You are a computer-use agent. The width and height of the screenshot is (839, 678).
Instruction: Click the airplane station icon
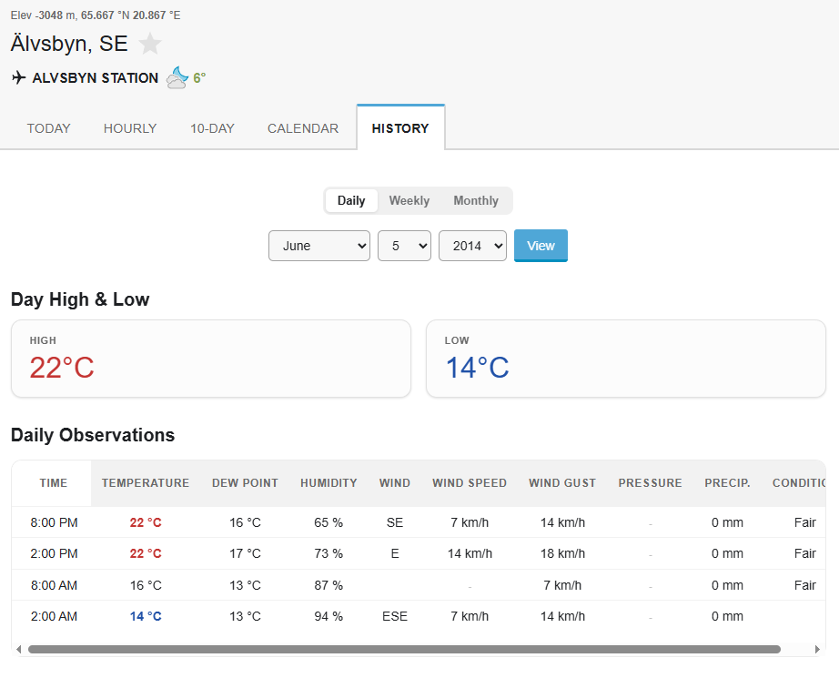coord(19,77)
